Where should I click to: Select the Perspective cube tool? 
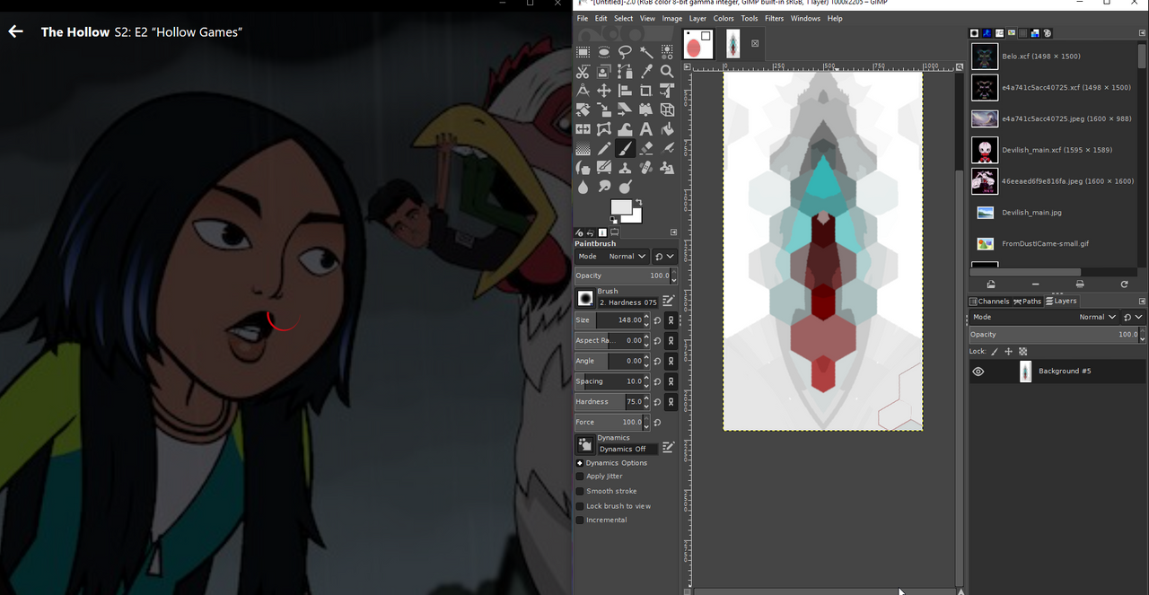tap(667, 110)
